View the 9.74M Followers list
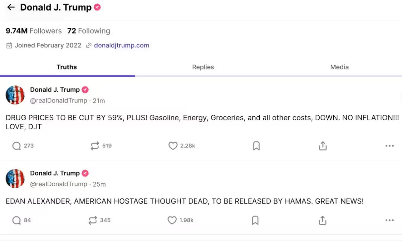Viewport: 402px width, 244px height. [x=34, y=31]
